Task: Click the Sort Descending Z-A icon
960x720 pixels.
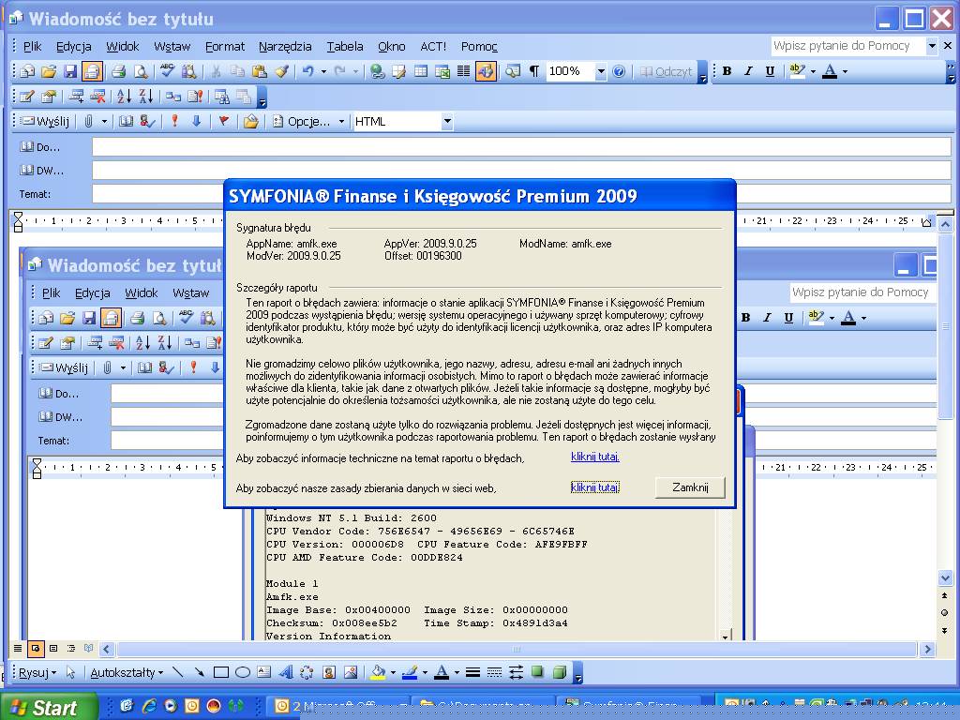Action: (145, 97)
